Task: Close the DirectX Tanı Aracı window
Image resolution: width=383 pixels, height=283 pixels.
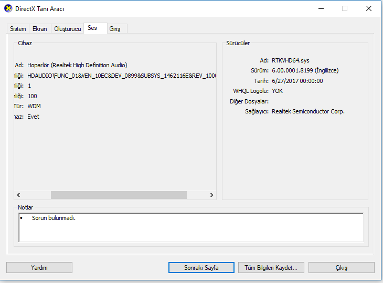Action: click(369, 8)
